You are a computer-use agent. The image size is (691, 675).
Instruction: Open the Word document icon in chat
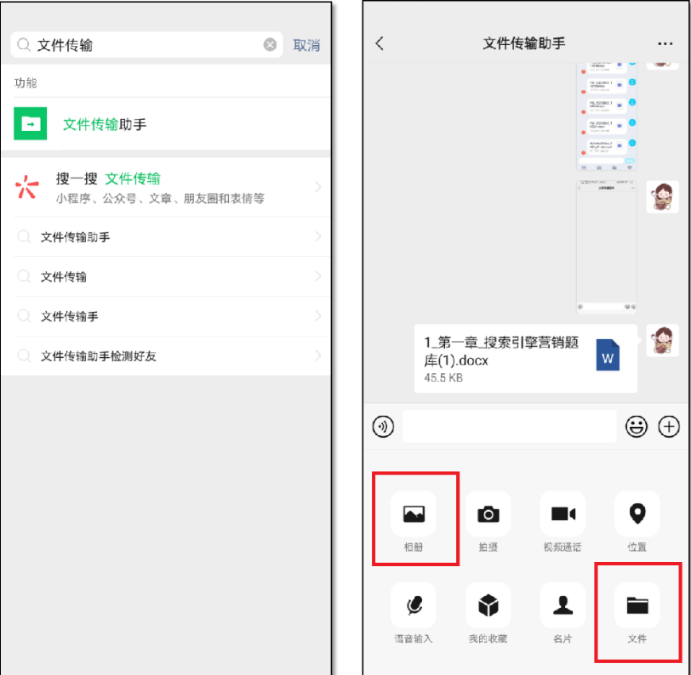click(608, 355)
